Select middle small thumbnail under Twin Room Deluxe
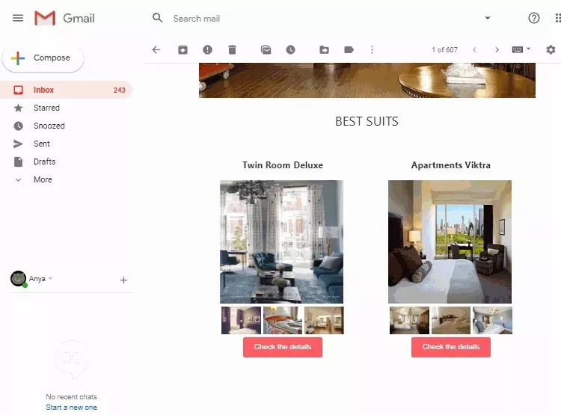Image resolution: width=561 pixels, height=415 pixels. pos(283,320)
